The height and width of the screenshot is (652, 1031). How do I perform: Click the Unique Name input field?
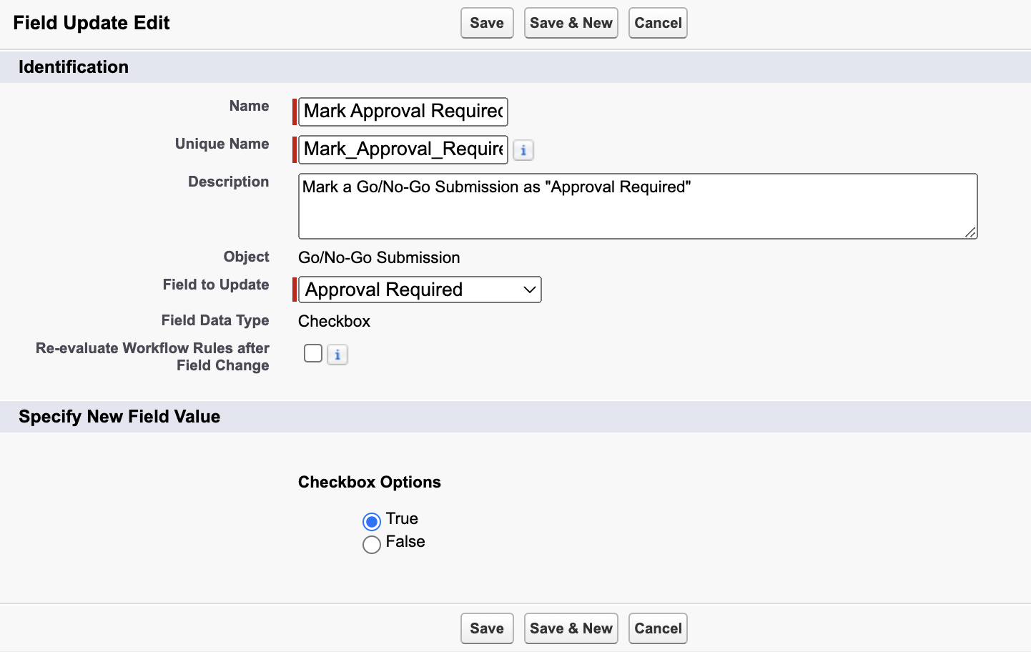point(402,150)
